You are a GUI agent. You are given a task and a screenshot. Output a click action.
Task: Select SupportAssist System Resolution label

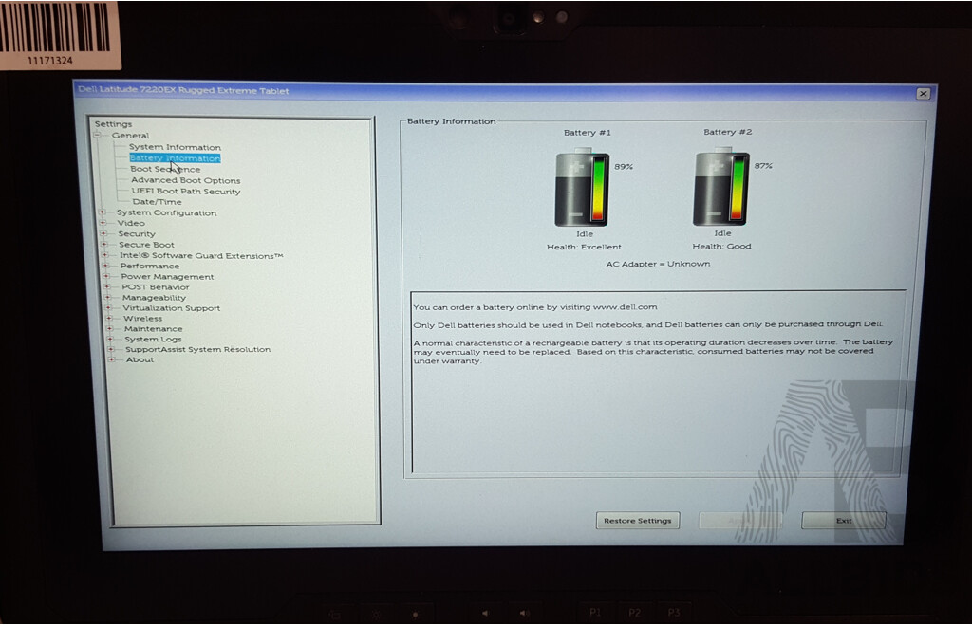tap(197, 350)
